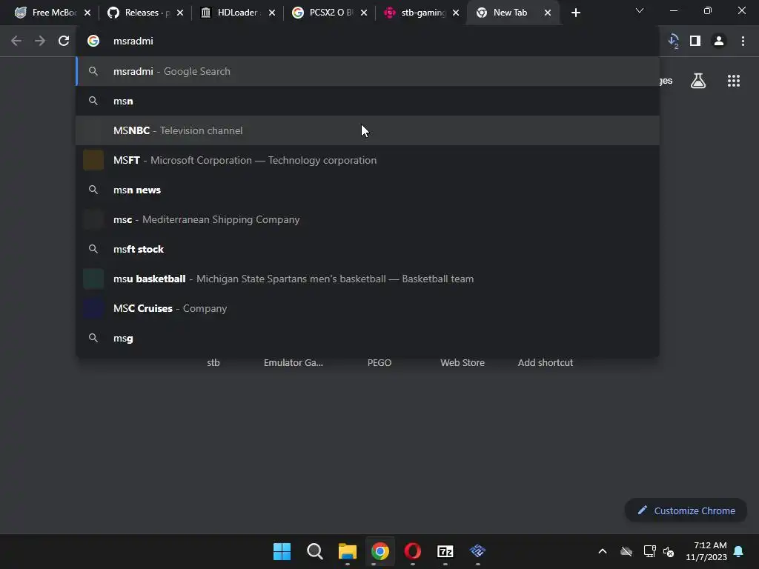Open Windows taskbar search
This screenshot has width=759, height=569.
tap(314, 551)
